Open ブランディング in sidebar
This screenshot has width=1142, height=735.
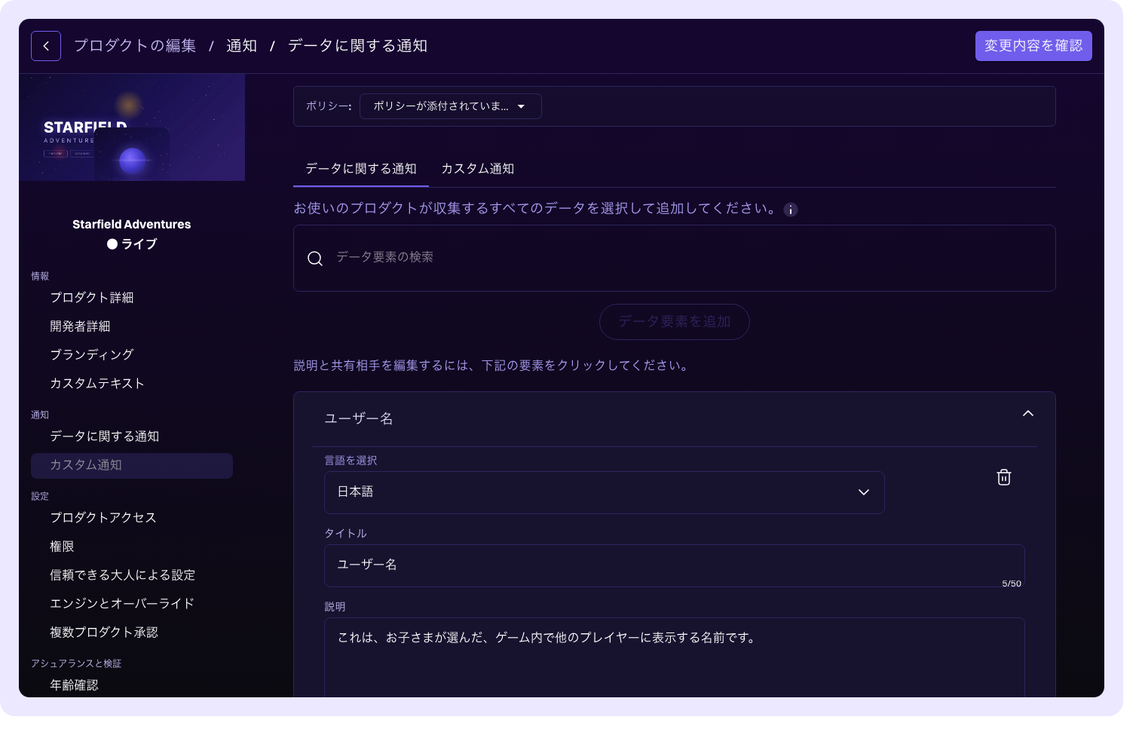92,355
